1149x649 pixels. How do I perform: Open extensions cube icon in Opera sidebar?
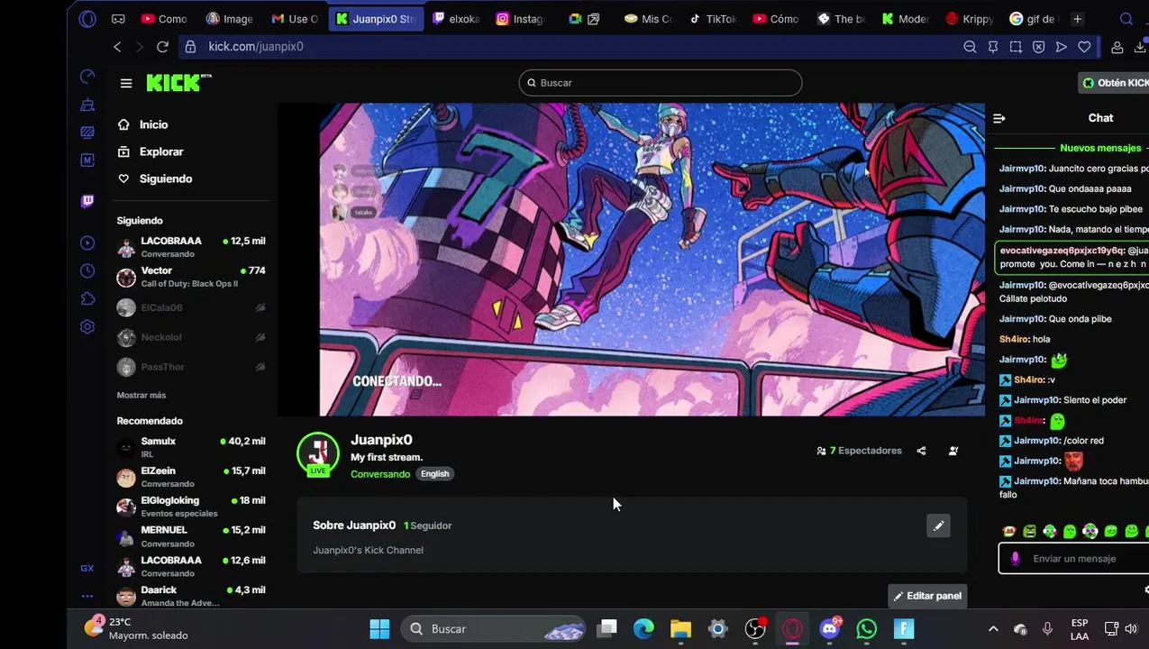87,298
